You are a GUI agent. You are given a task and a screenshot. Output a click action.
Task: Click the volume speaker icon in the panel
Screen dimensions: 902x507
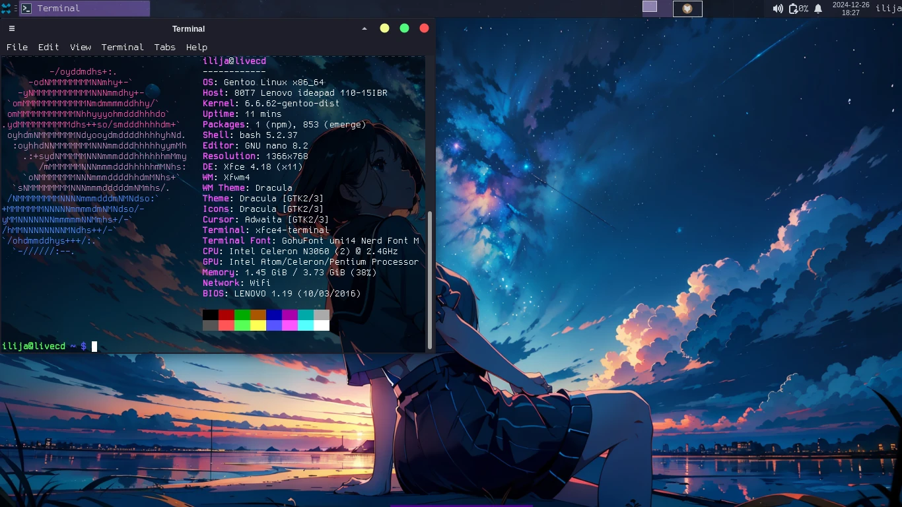pyautogui.click(x=777, y=9)
